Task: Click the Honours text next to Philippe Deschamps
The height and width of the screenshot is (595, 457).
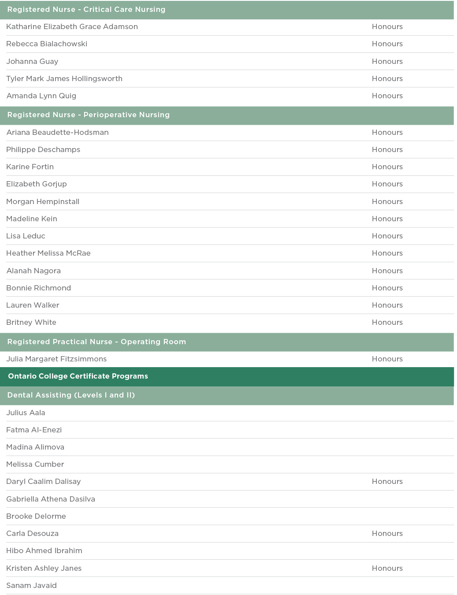Action: pos(387,150)
